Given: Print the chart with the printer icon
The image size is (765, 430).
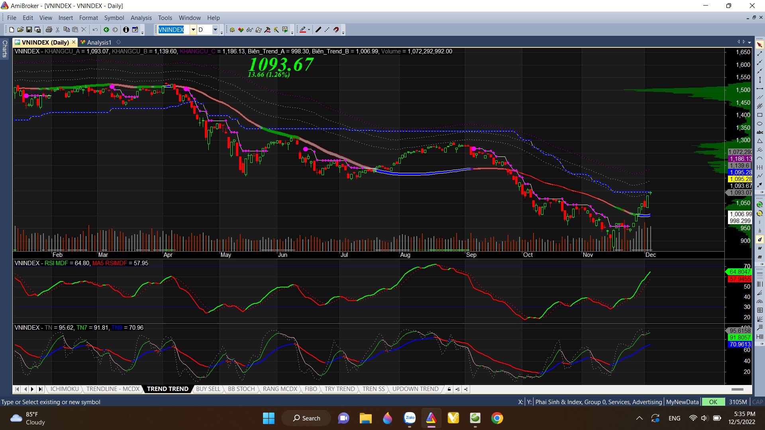Looking at the screenshot, I should point(49,29).
